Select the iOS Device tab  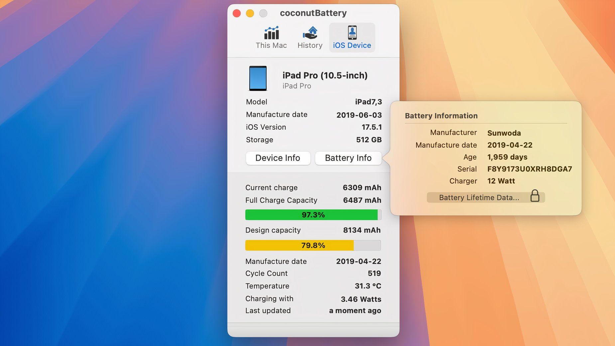pos(351,37)
